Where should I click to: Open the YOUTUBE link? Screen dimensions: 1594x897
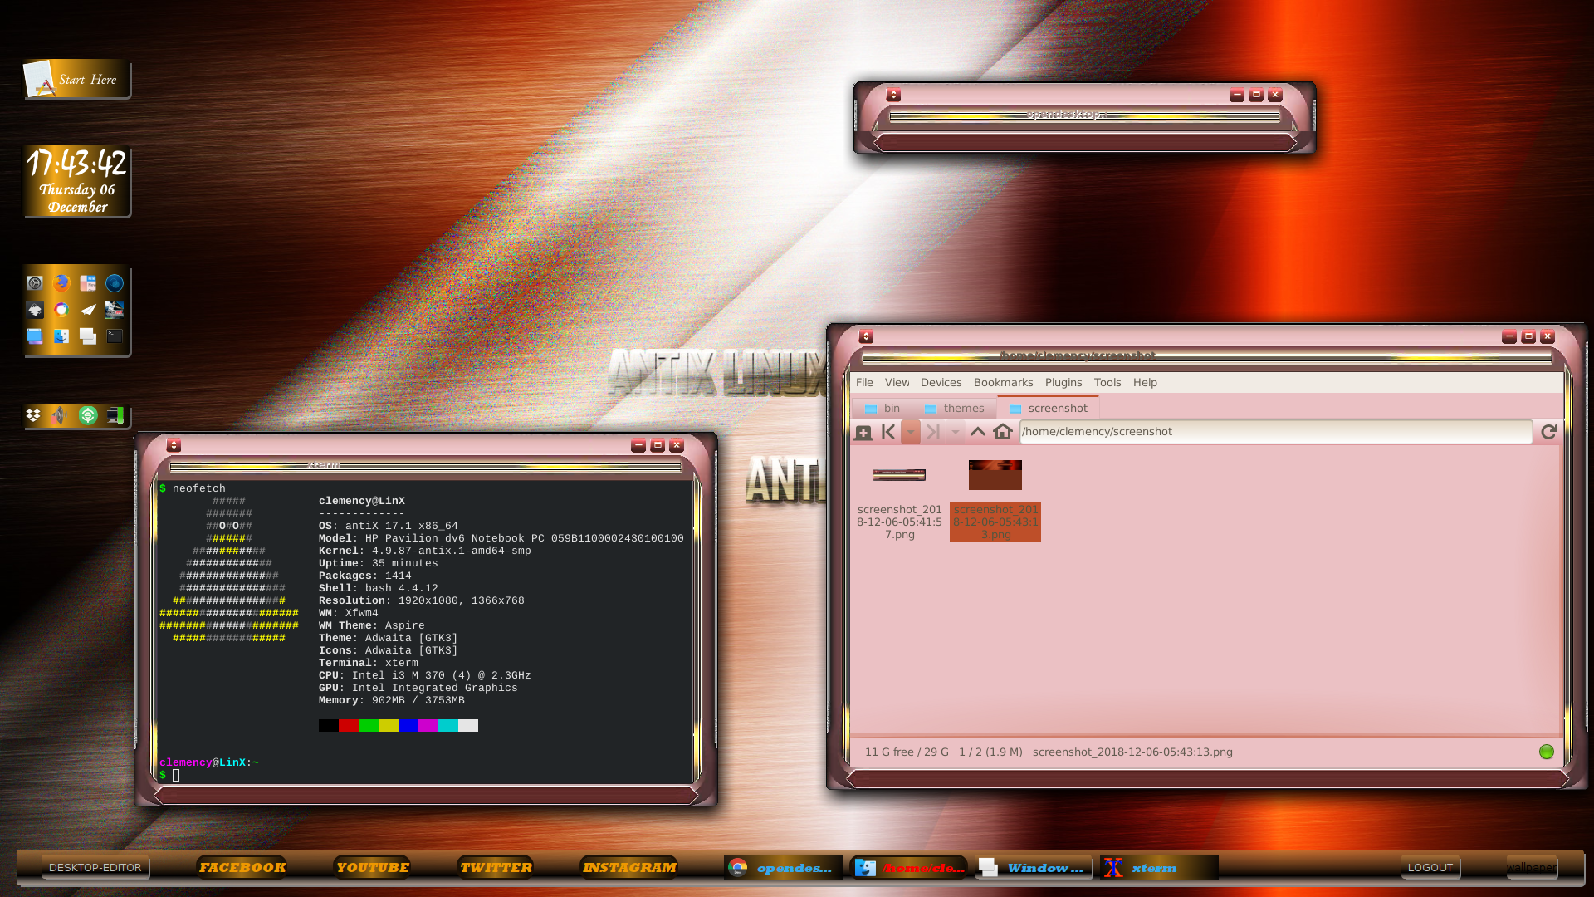373,867
